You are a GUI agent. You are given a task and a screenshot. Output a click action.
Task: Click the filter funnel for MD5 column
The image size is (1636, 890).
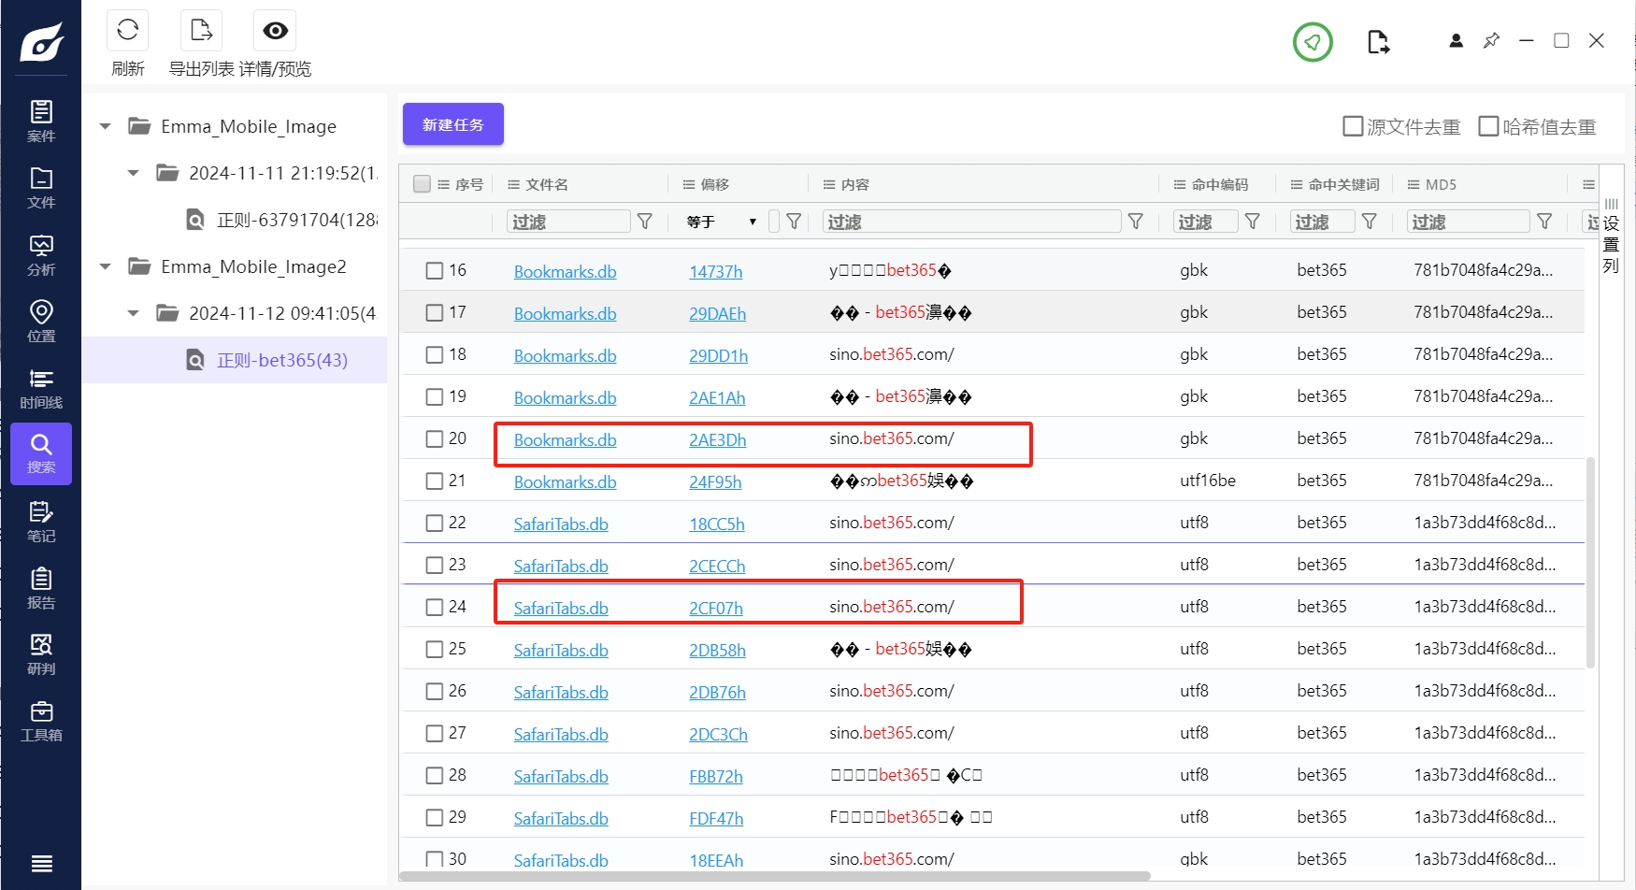coord(1544,222)
